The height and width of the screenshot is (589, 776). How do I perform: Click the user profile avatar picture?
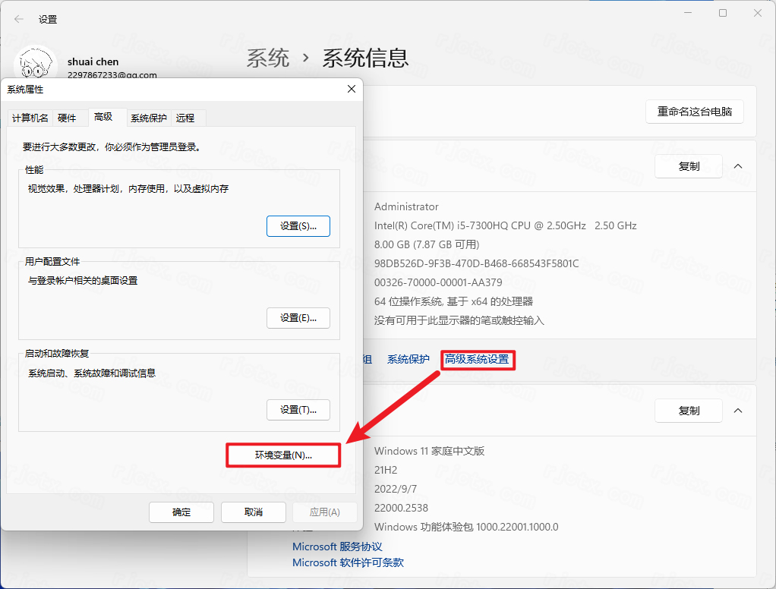35,66
